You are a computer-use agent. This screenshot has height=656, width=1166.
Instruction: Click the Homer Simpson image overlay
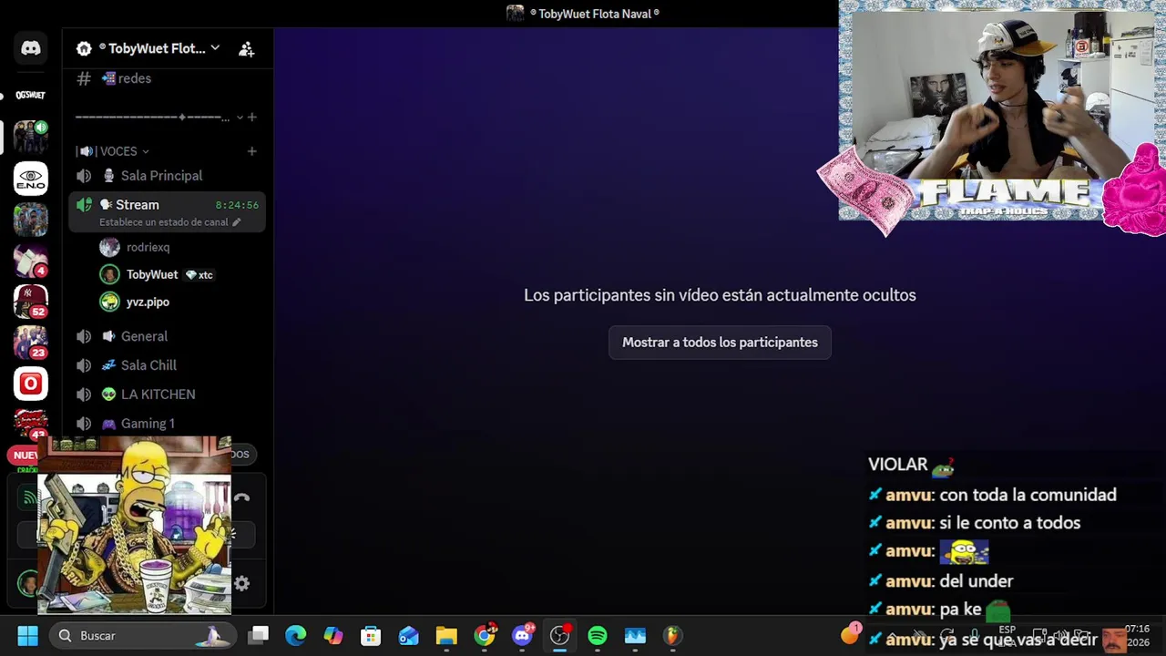(x=134, y=525)
